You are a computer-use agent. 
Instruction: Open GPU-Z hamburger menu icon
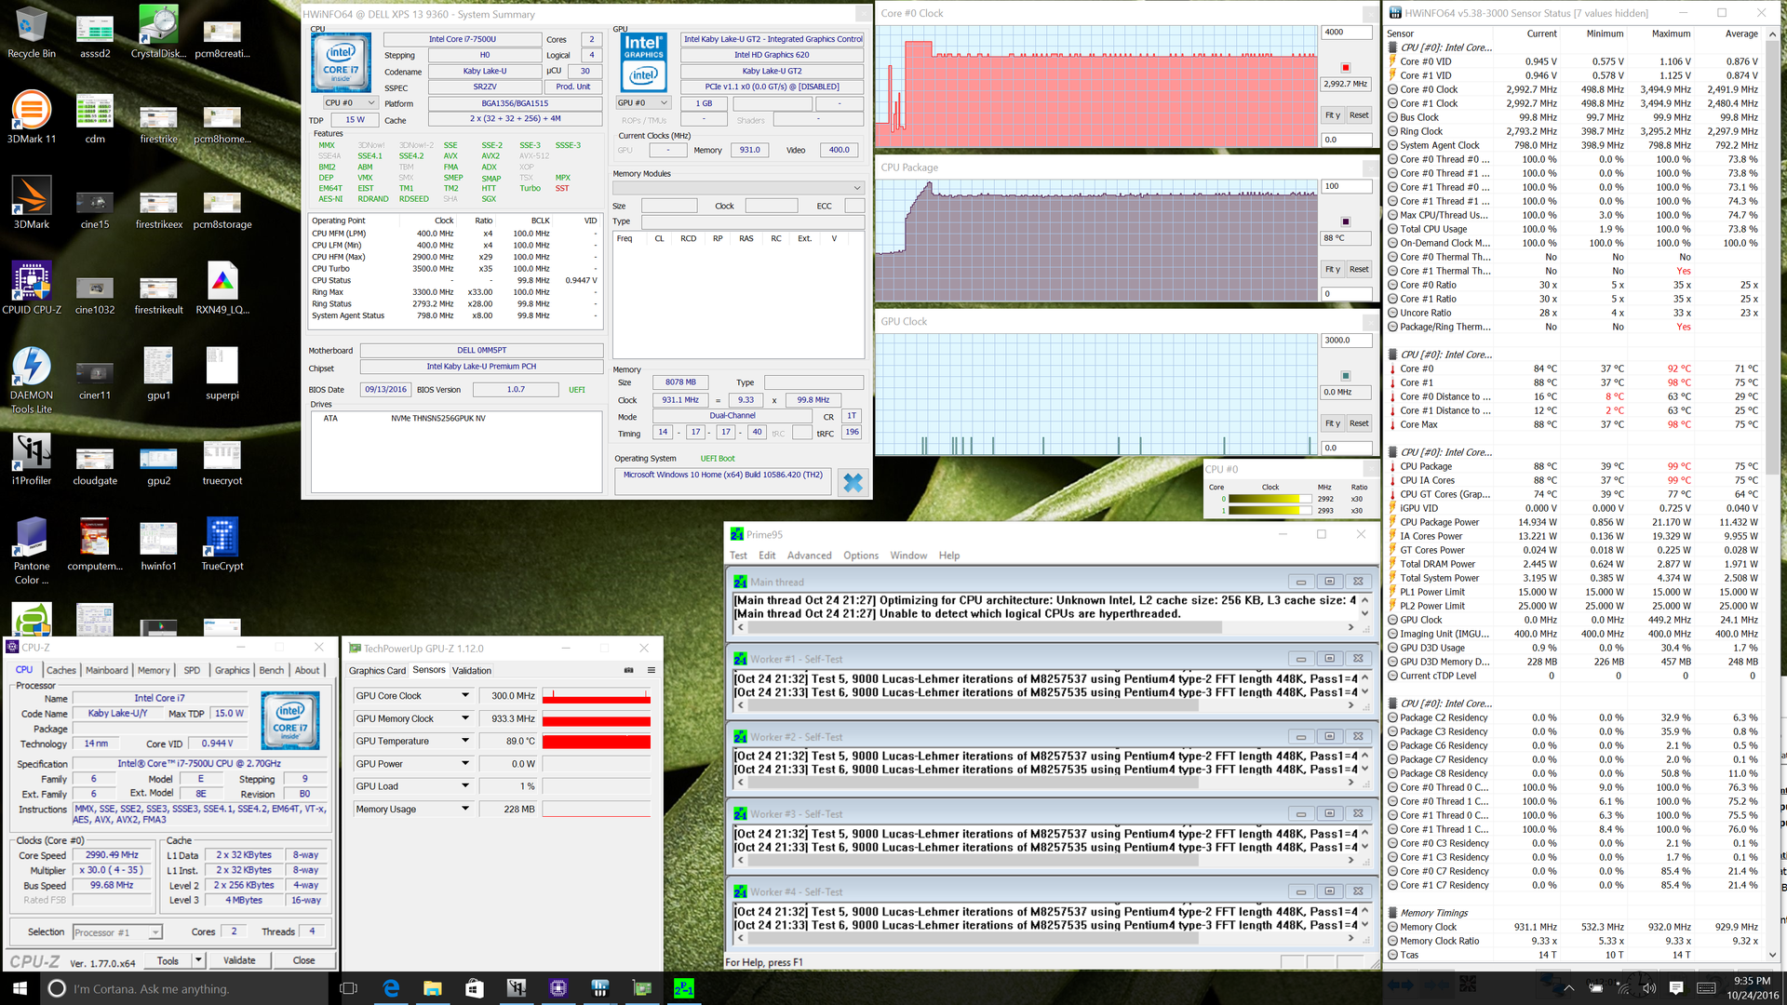coord(652,670)
